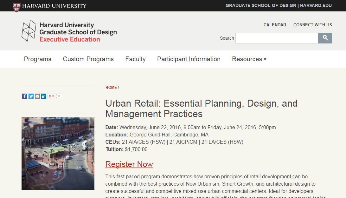Open the Calendar link
The height and width of the screenshot is (198, 346).
click(x=275, y=25)
